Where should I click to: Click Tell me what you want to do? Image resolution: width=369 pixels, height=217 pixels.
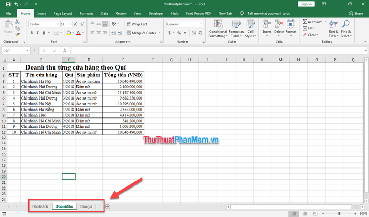(269, 13)
